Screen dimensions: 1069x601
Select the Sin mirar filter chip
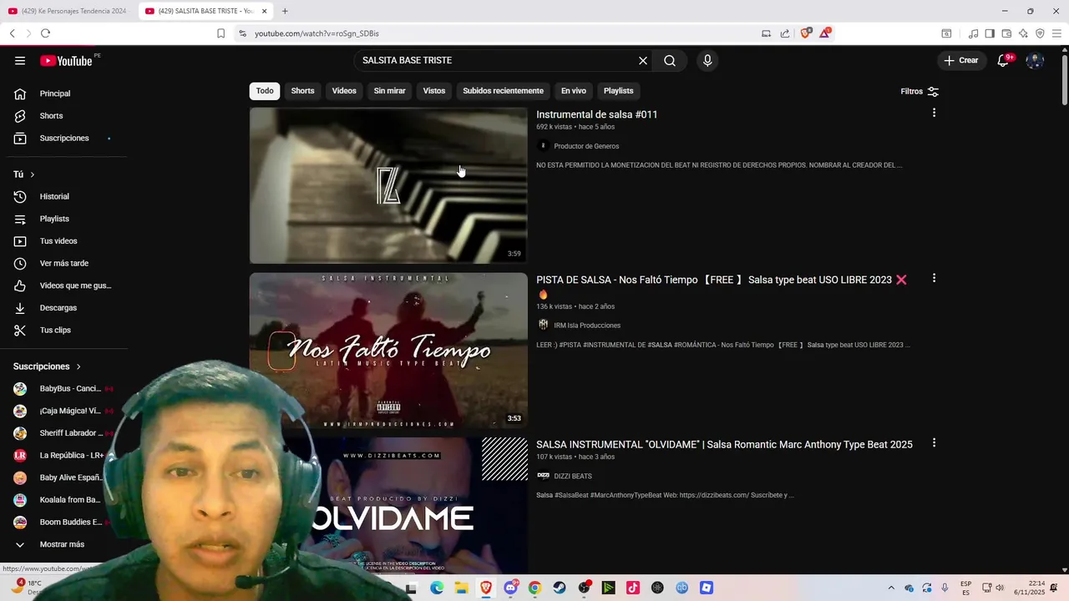click(389, 90)
